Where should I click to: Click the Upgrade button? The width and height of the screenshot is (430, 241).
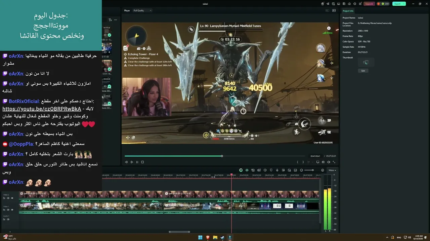click(x=369, y=4)
